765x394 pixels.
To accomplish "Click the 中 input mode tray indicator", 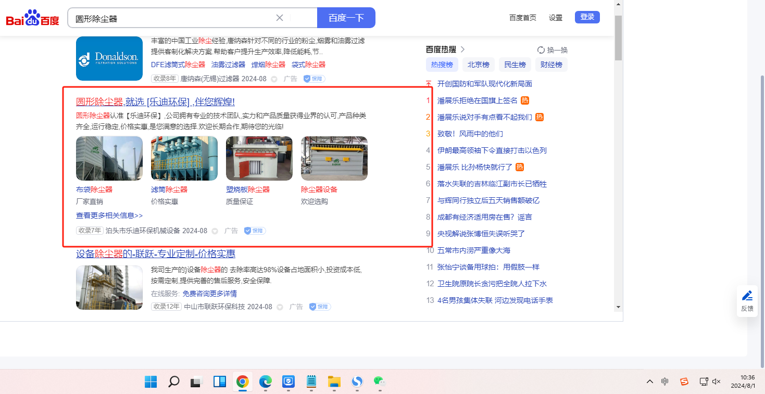I will (x=665, y=382).
